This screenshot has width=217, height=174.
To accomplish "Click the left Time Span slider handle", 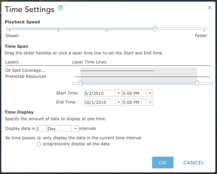I will pos(80,83).
